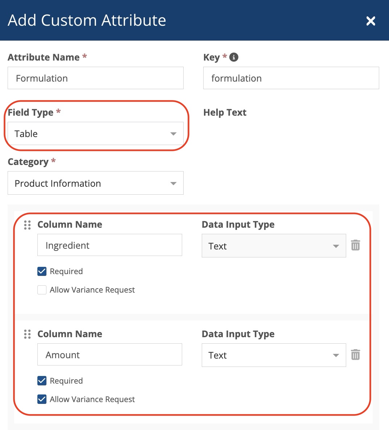Delete the Amount column row
Image resolution: width=389 pixels, height=430 pixels.
point(356,355)
